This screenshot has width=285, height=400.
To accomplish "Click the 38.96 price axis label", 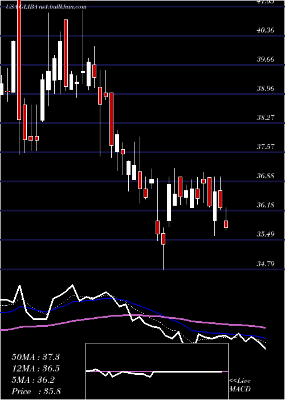I will [266, 89].
